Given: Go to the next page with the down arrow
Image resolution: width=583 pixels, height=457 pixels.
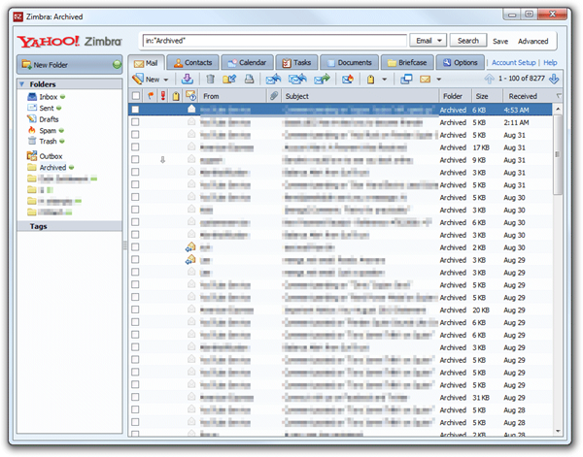Looking at the screenshot, I should pos(554,79).
